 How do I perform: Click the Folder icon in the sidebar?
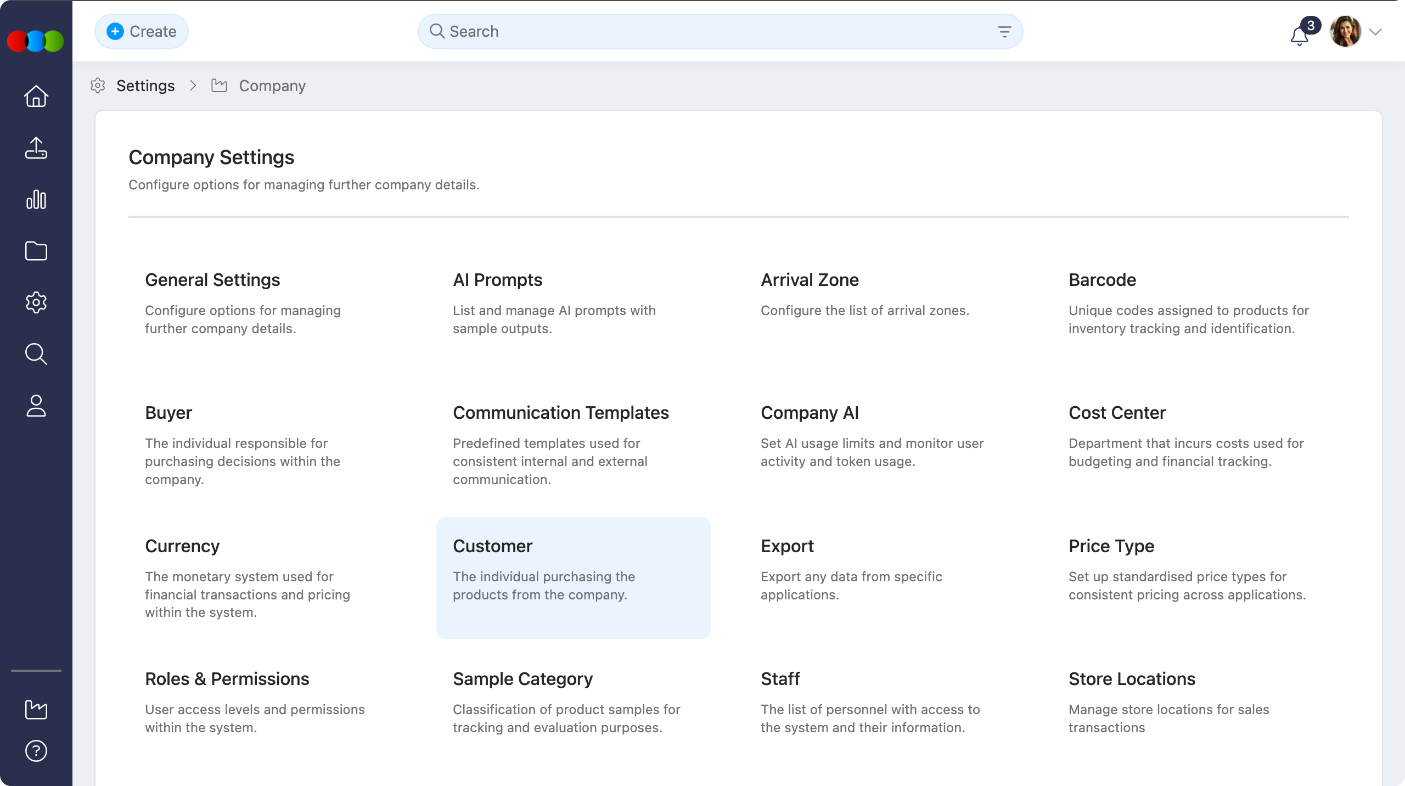coord(35,251)
